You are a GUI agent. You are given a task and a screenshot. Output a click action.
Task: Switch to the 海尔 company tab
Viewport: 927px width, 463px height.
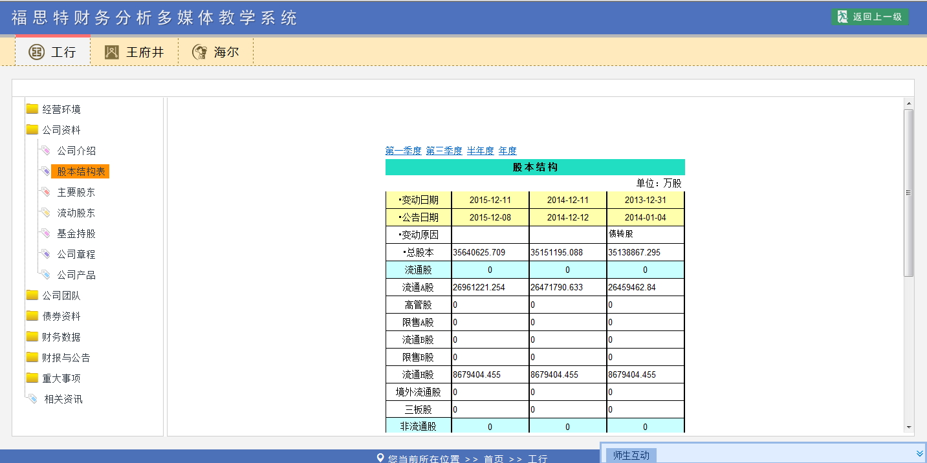216,52
